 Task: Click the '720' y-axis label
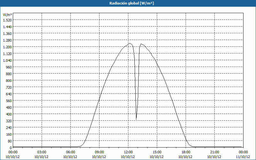[x=9, y=87]
